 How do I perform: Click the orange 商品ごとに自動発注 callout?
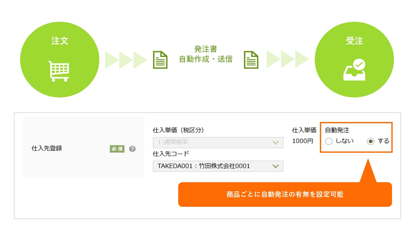(x=285, y=194)
